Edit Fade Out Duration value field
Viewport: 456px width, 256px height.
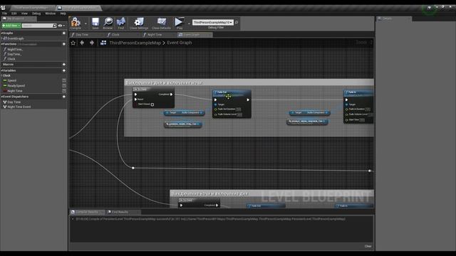tap(238, 109)
